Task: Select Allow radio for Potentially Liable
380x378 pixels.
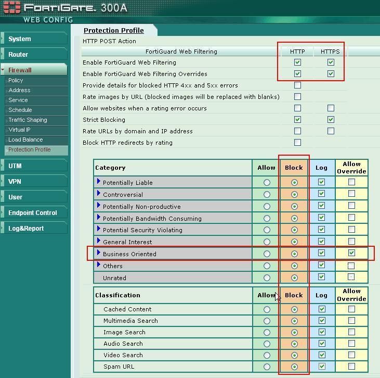Action: tap(267, 183)
